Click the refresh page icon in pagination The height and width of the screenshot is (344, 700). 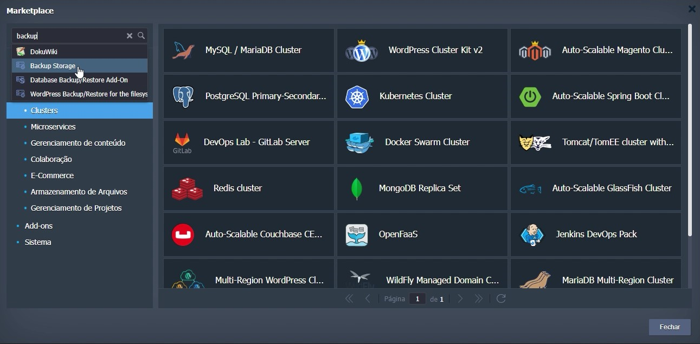[x=501, y=298]
